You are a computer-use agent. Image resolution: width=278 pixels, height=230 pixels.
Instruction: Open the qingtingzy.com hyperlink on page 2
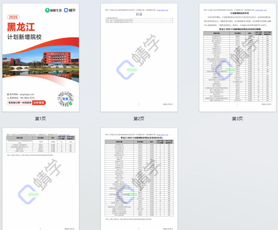tap(163, 11)
